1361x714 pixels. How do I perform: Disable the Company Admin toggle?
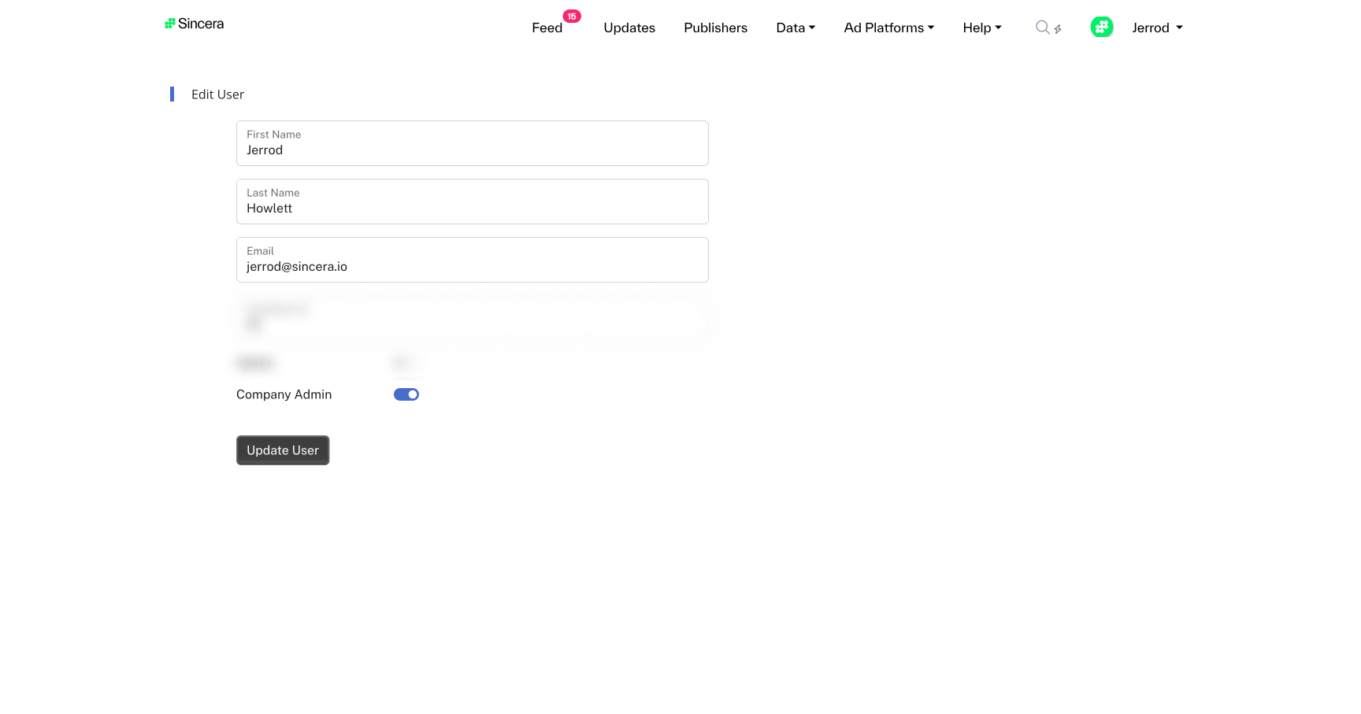(x=406, y=394)
